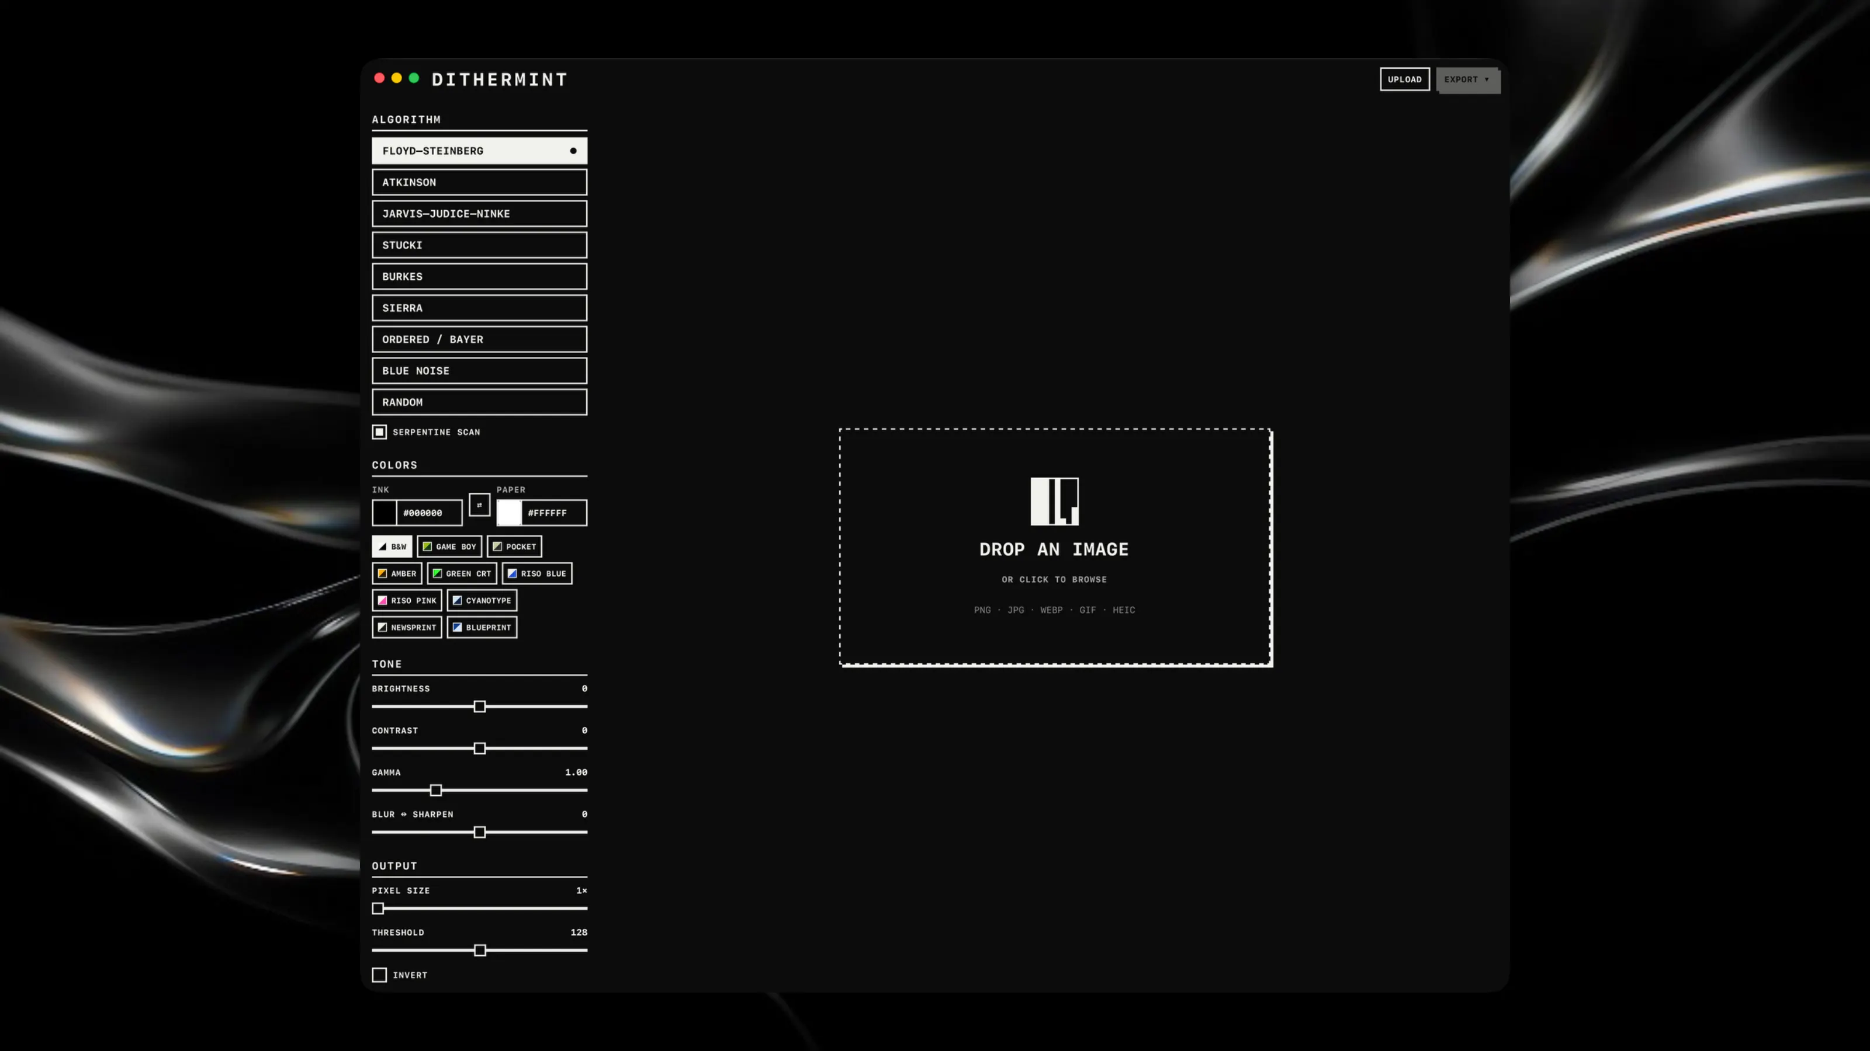This screenshot has width=1870, height=1051.
Task: Select Floyd–Steinberg algorithm
Action: 479,150
